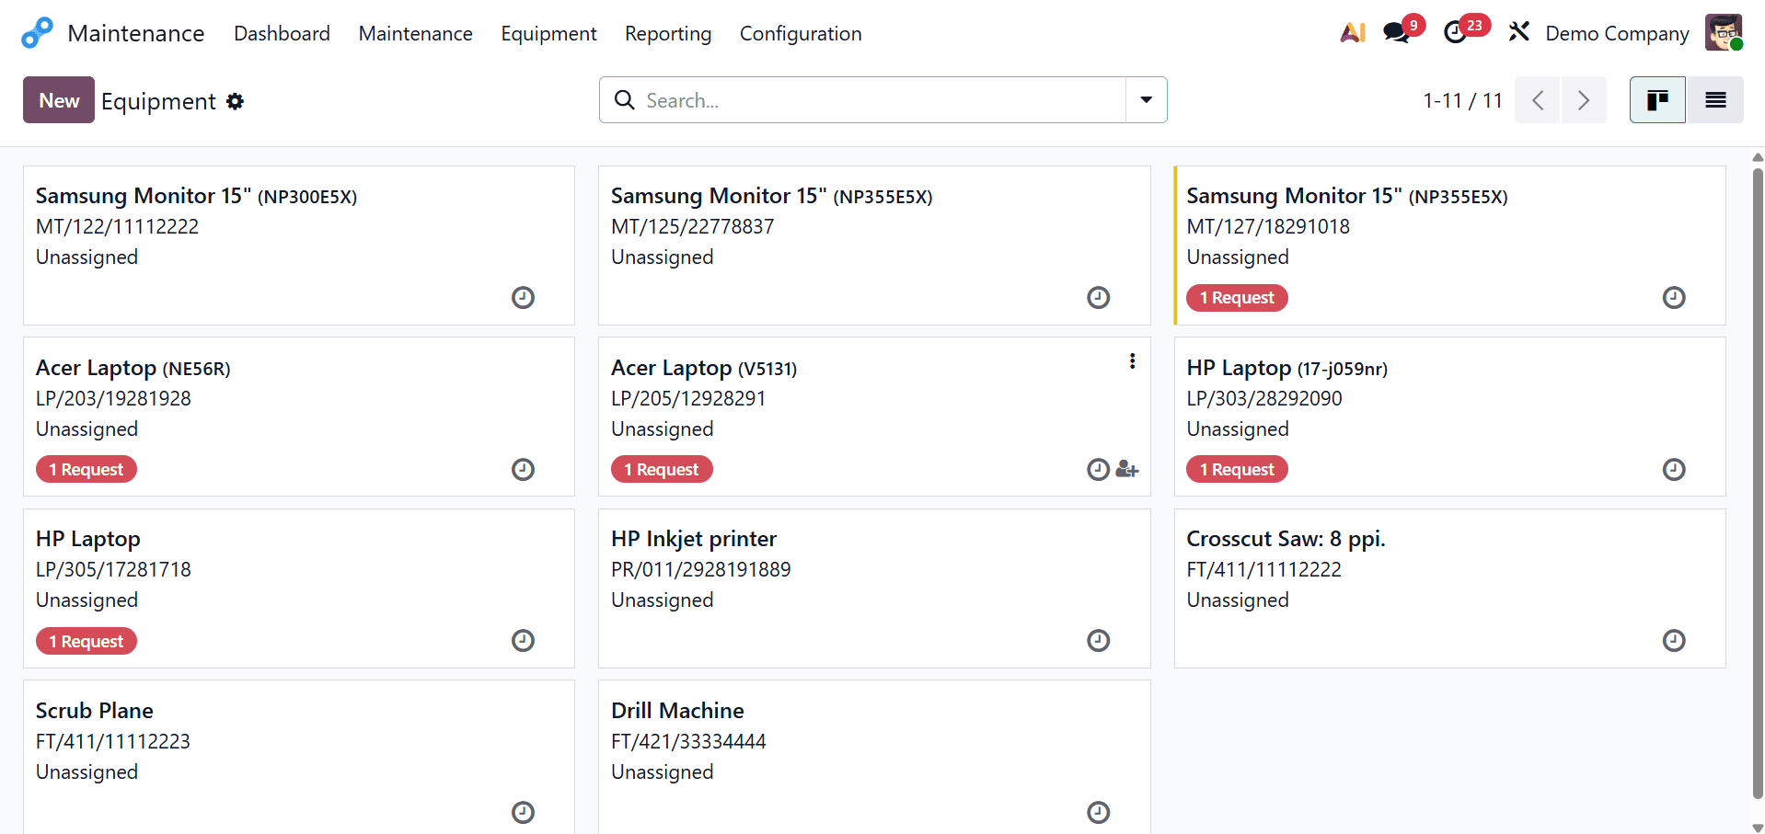Open activities clock icon with 23 badge
Screen dimensions: 1765x834
click(1456, 33)
